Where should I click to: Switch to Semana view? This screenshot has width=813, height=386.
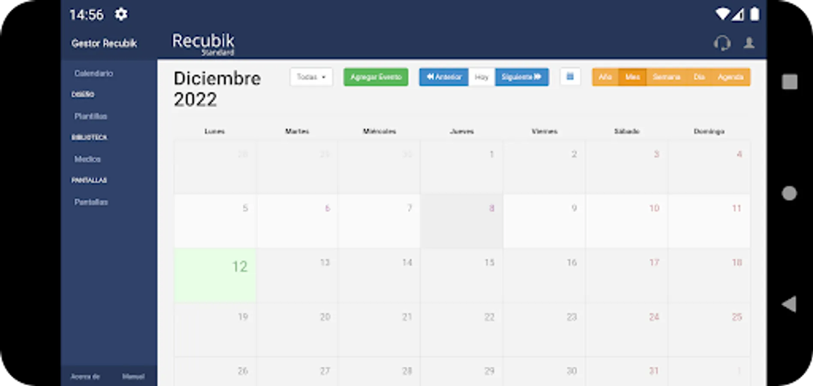(x=666, y=77)
